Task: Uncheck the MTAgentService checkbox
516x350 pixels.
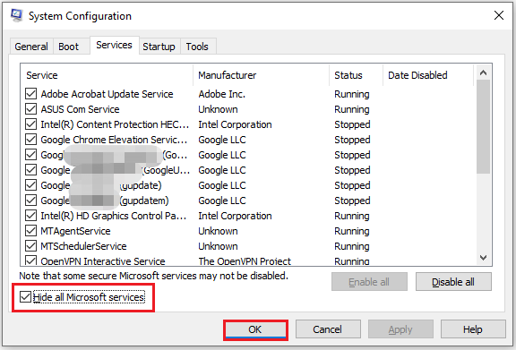Action: coord(31,231)
